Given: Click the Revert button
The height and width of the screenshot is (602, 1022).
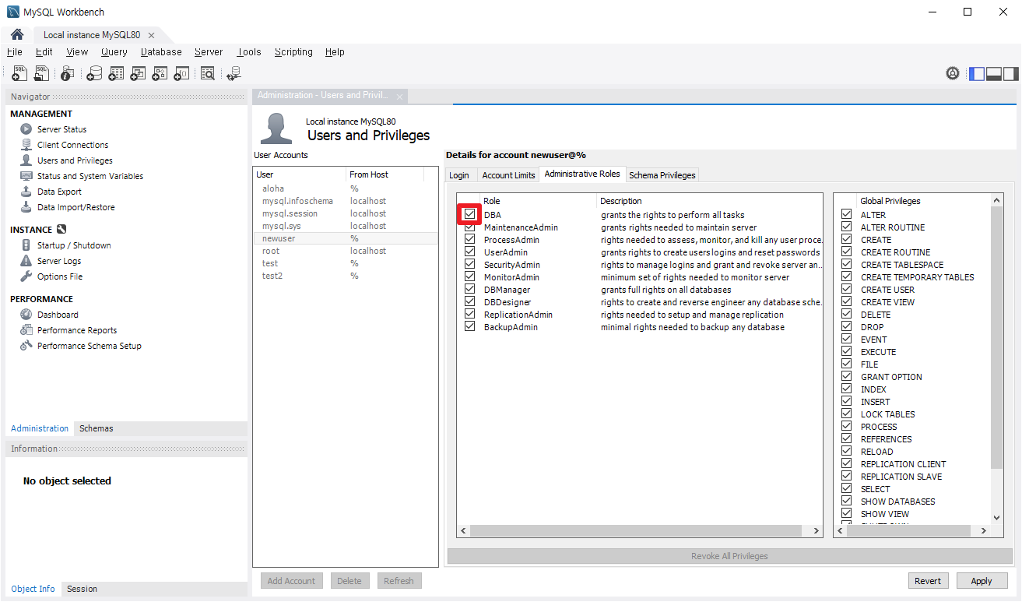Looking at the screenshot, I should coord(928,581).
